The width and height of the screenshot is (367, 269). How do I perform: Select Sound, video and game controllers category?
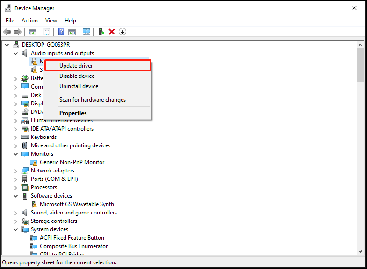tap(74, 213)
